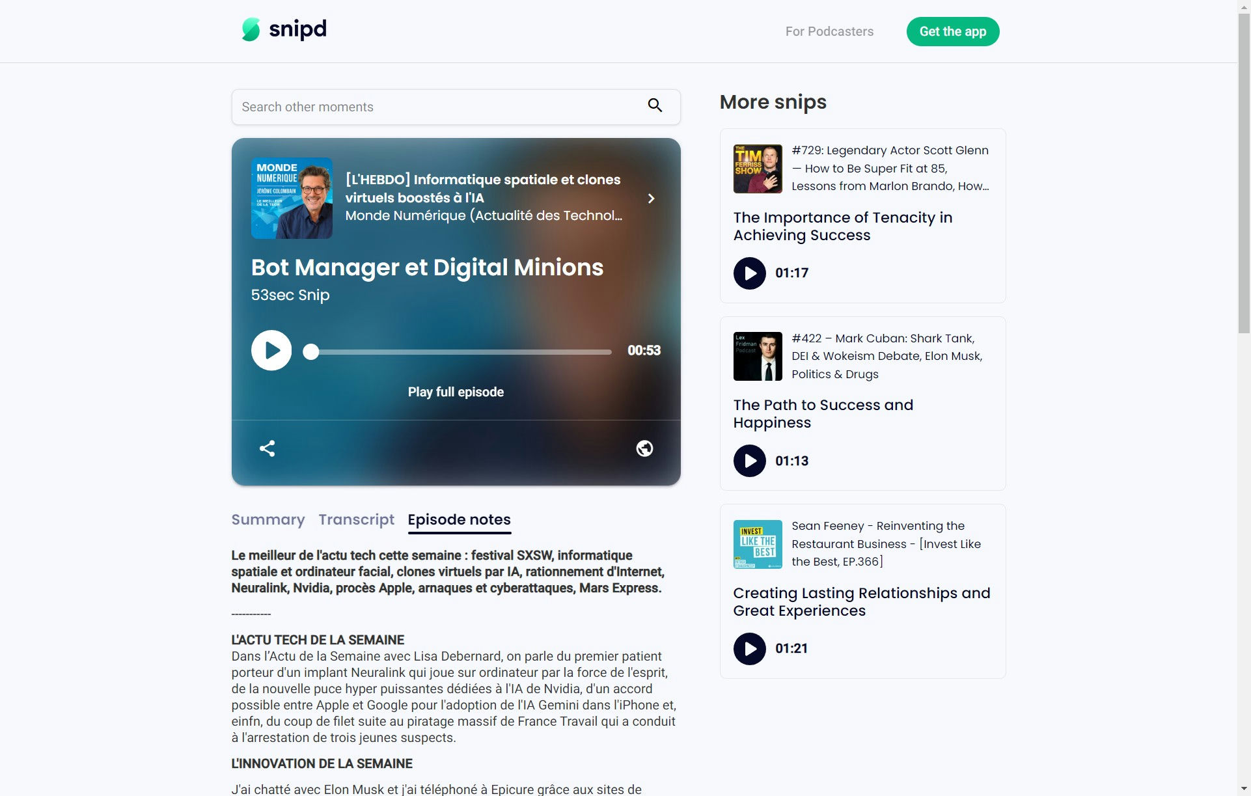Click Play full episode
This screenshot has height=796, width=1251.
(456, 392)
